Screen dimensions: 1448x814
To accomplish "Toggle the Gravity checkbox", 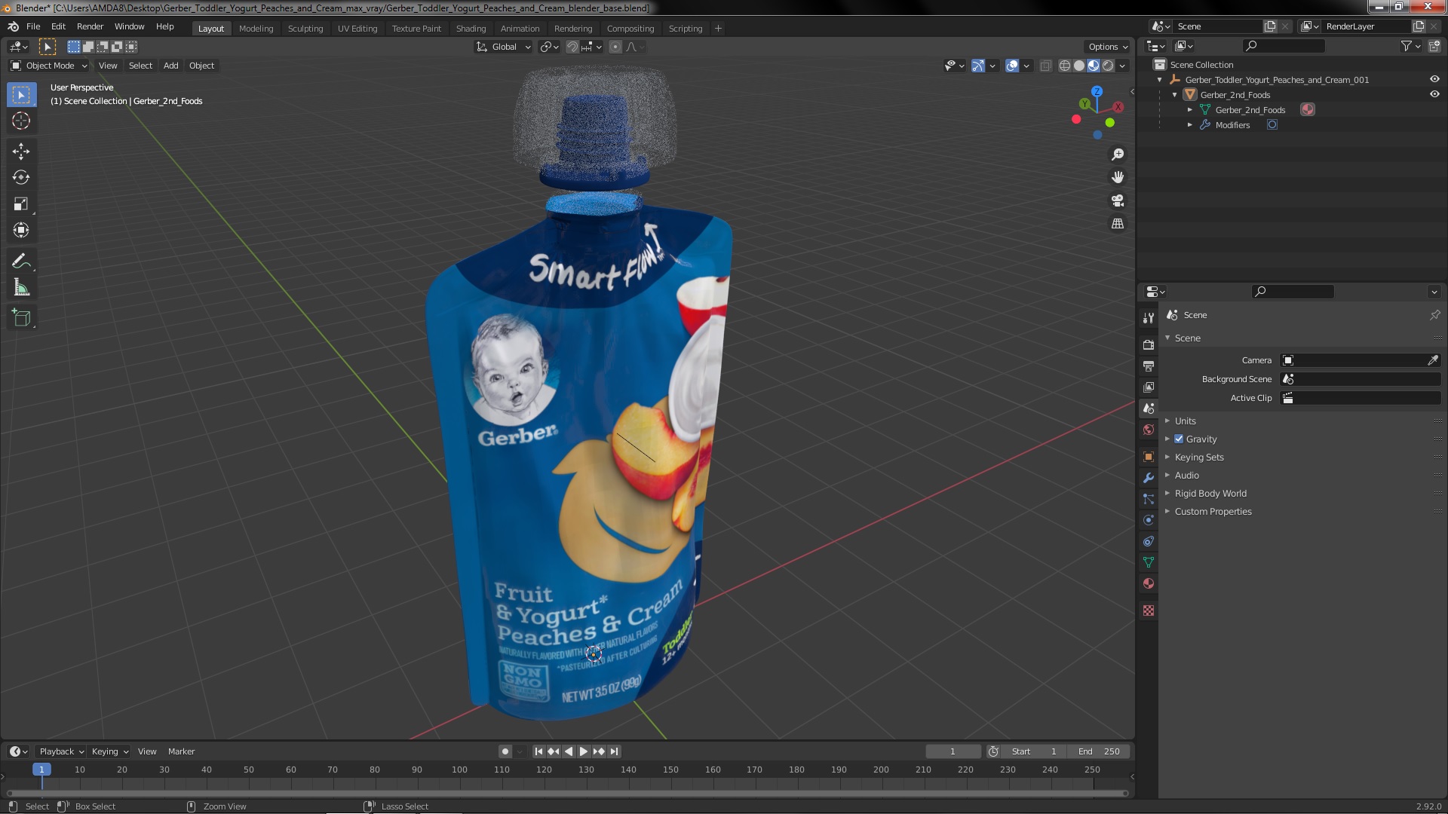I will tap(1179, 439).
